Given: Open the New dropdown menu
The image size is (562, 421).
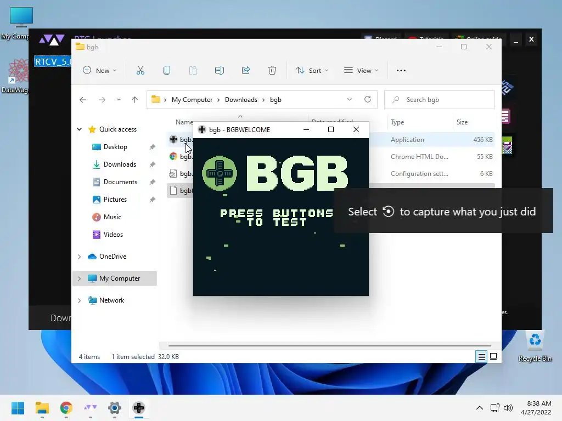Looking at the screenshot, I should click(x=100, y=71).
